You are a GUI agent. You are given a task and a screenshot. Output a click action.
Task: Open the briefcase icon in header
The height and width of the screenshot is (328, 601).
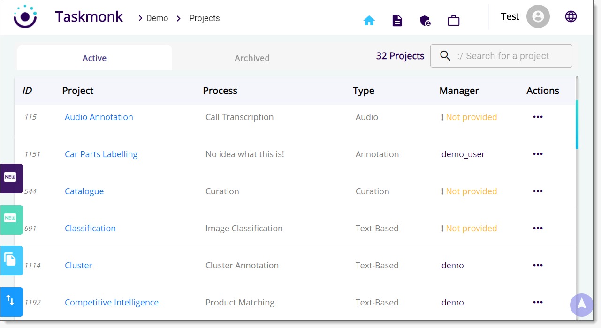[x=453, y=21]
